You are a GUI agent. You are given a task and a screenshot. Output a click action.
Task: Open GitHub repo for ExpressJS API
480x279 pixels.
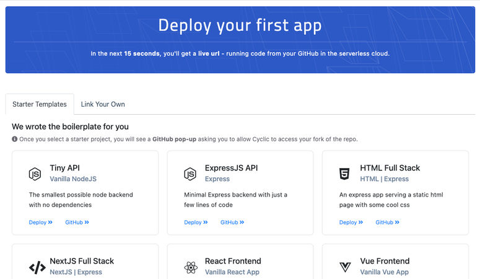coord(232,223)
